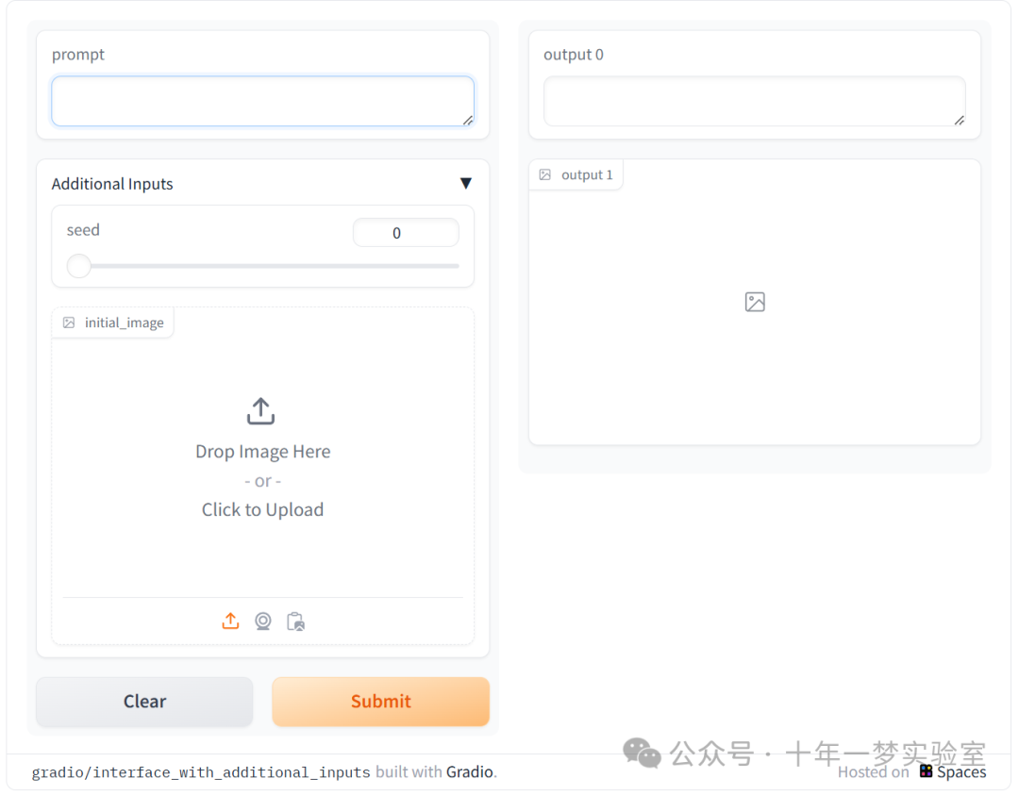Click the seed slider handle
Image resolution: width=1019 pixels, height=795 pixels.
[79, 266]
